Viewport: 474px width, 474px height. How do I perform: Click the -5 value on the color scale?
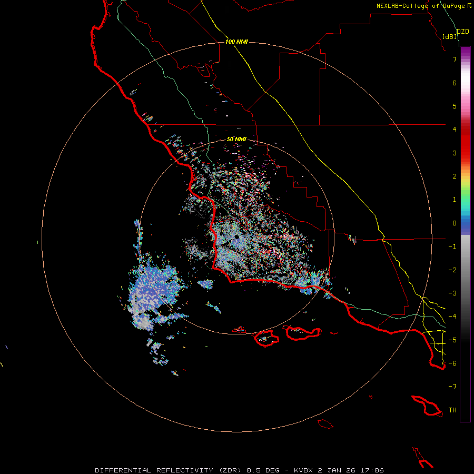coord(452,340)
